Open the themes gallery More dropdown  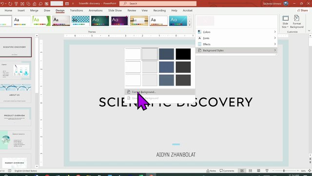[x=190, y=25]
